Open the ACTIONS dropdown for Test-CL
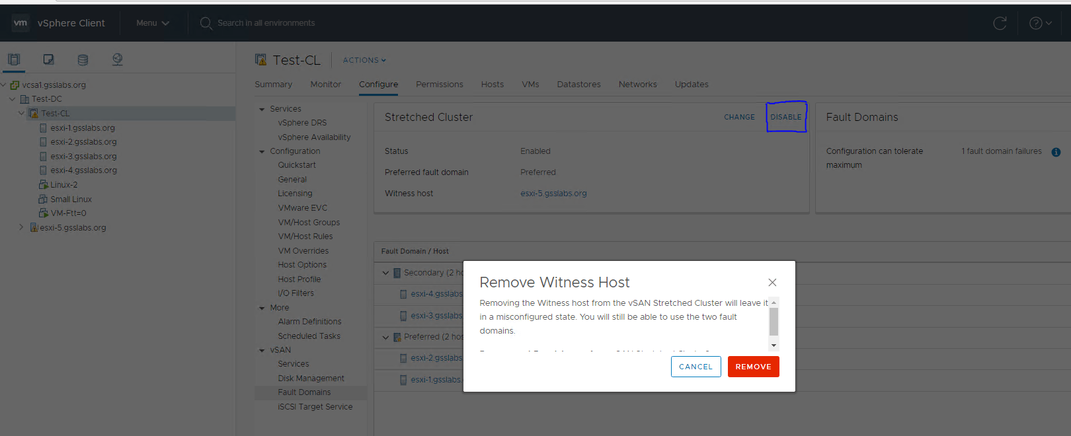The height and width of the screenshot is (436, 1071). coord(364,60)
